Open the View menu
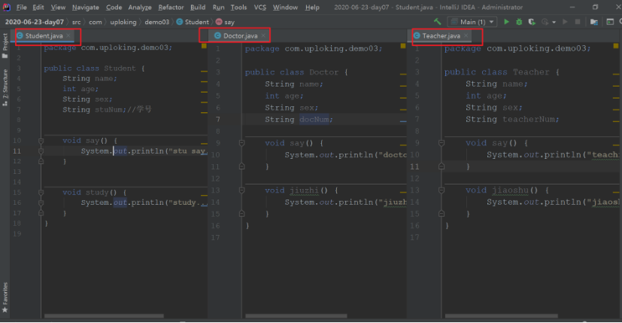 (x=58, y=7)
